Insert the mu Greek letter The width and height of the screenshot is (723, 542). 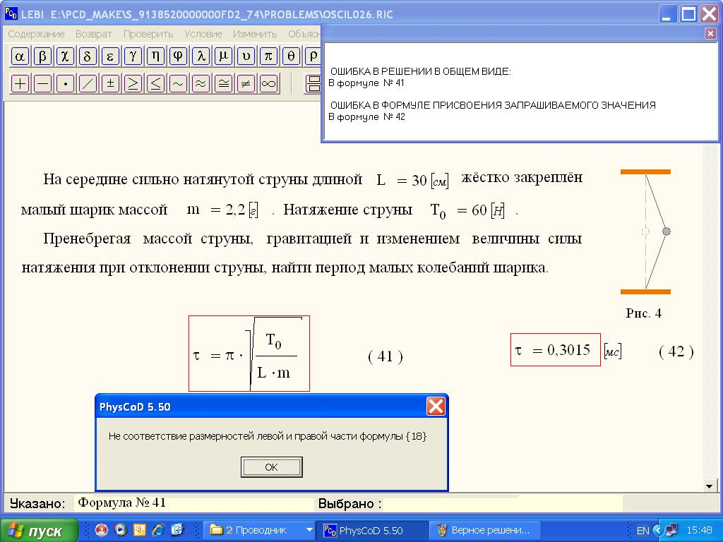(223, 56)
